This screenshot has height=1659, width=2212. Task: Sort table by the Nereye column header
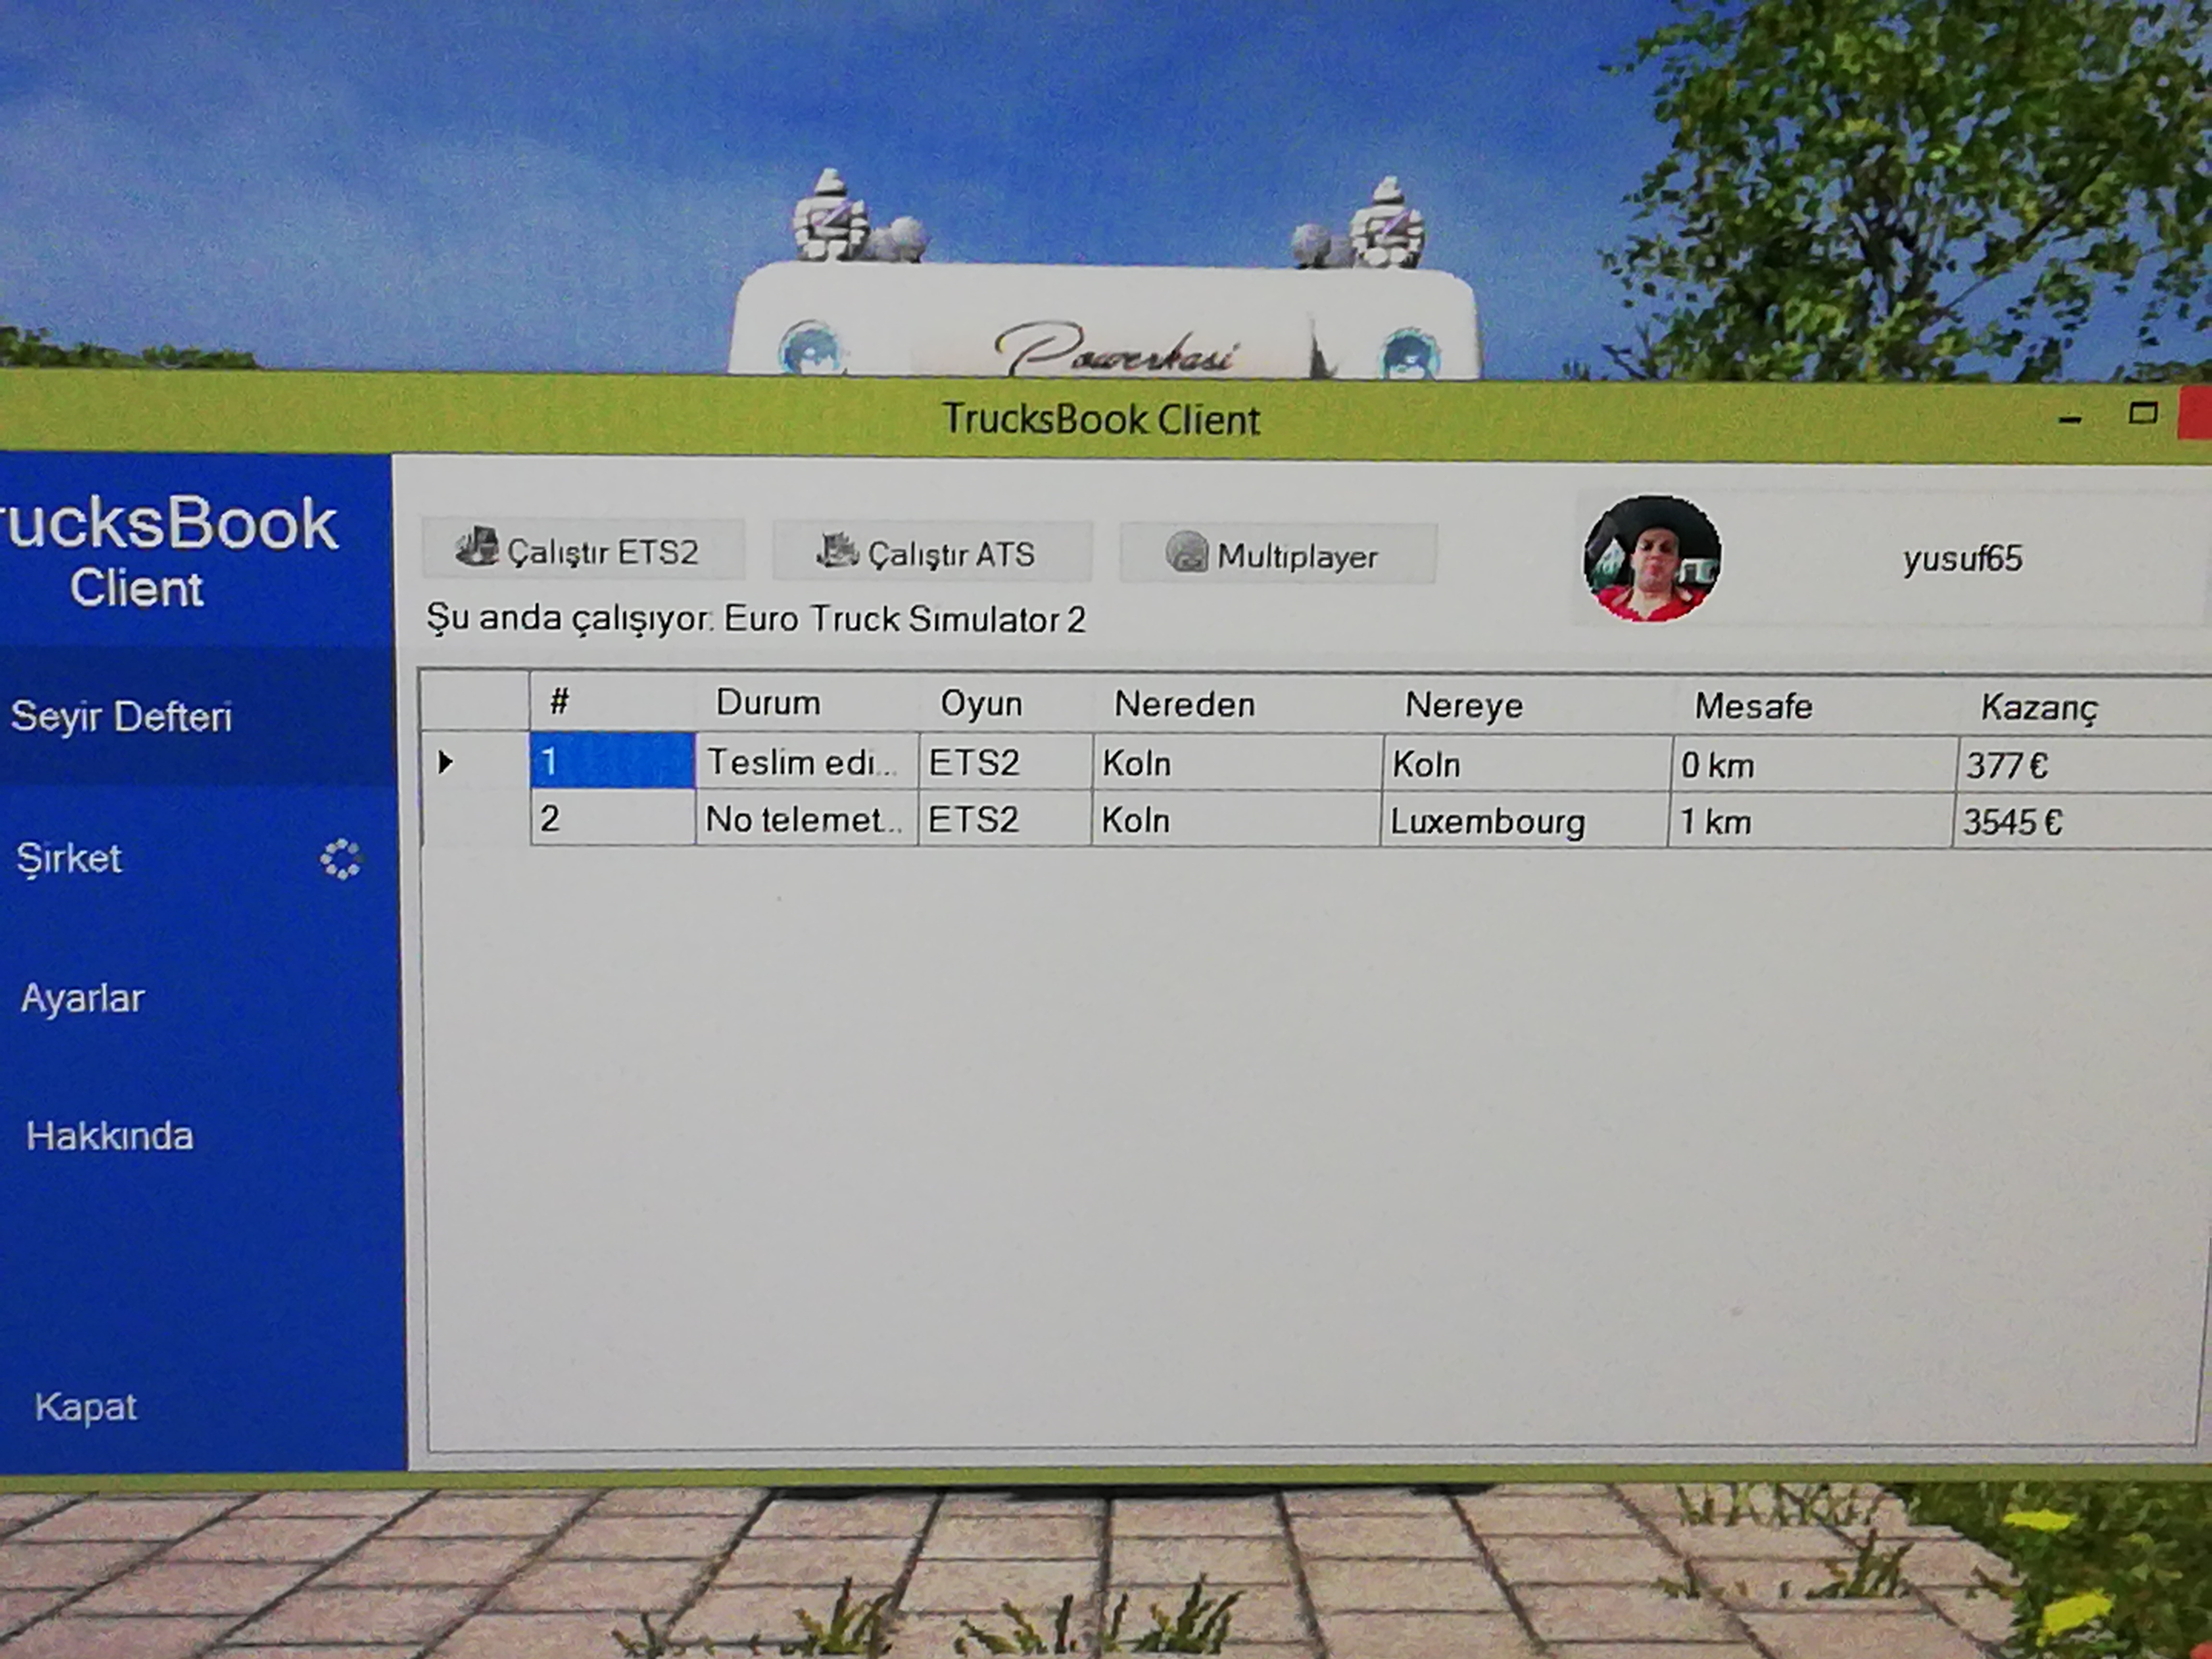point(1527,706)
